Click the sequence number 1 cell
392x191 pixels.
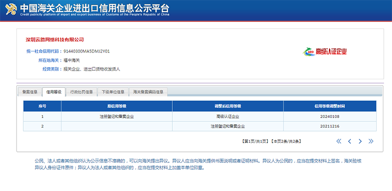click(42, 117)
